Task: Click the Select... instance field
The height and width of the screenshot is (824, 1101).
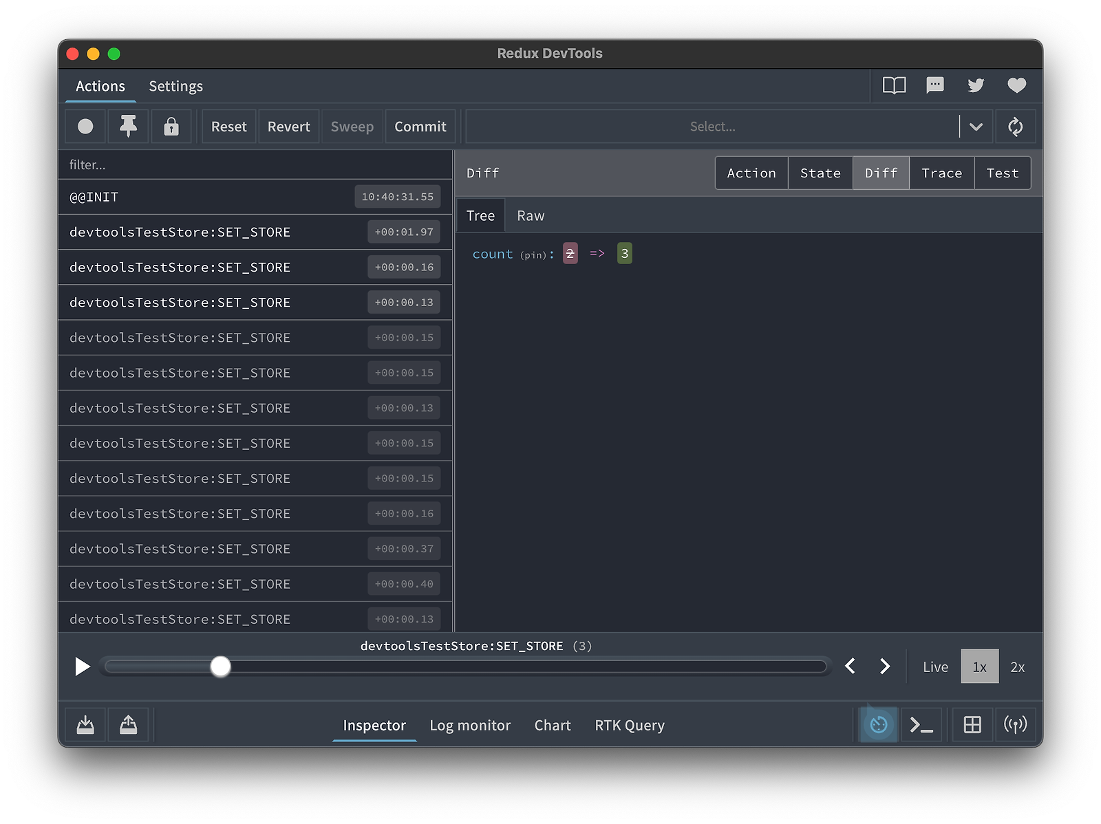Action: [712, 127]
